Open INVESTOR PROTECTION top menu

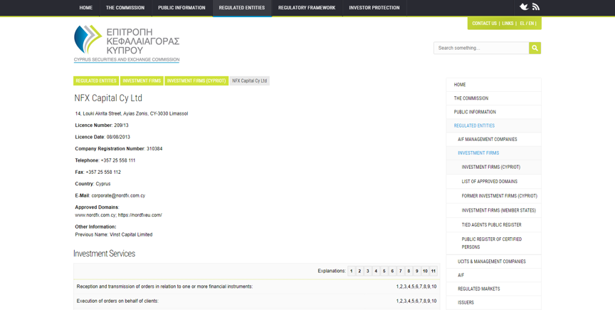coord(374,8)
